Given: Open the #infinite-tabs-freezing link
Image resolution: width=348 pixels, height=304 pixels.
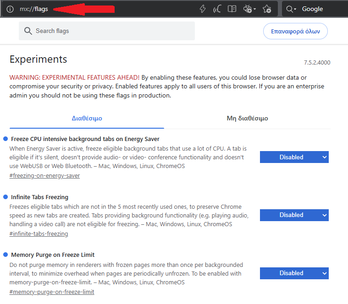Looking at the screenshot, I should pos(39,234).
